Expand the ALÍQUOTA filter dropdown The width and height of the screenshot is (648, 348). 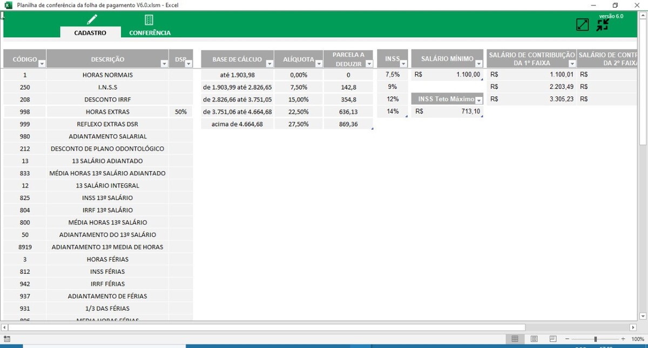(x=318, y=64)
